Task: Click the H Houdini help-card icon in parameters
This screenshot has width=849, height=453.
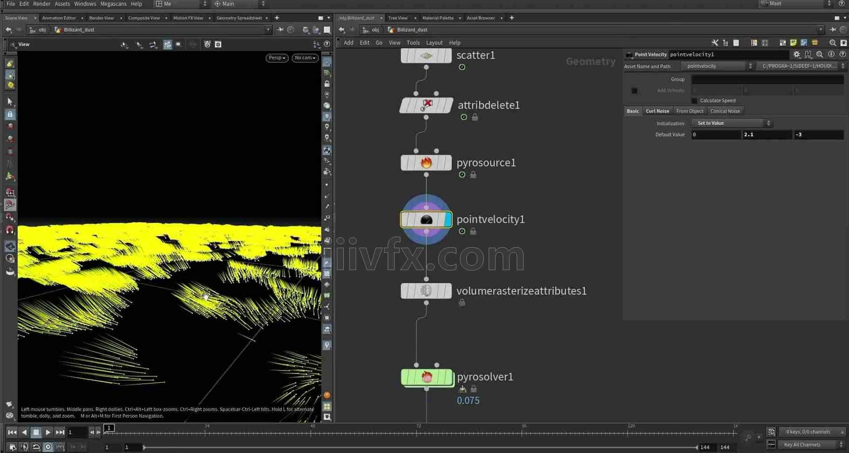Action: [808, 54]
